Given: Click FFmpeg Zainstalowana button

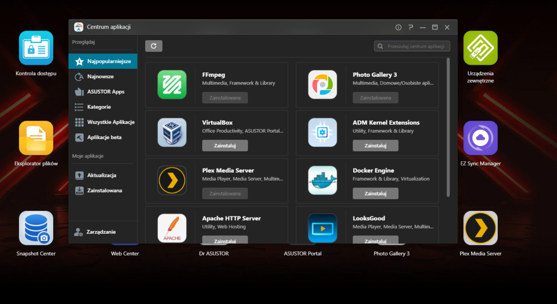Looking at the screenshot, I should coord(225,98).
